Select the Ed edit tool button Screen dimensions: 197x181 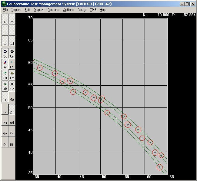[12, 131]
